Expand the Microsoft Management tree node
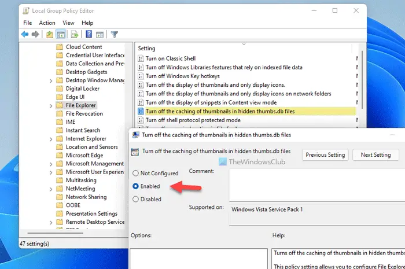This screenshot has height=269, width=405. (51, 164)
